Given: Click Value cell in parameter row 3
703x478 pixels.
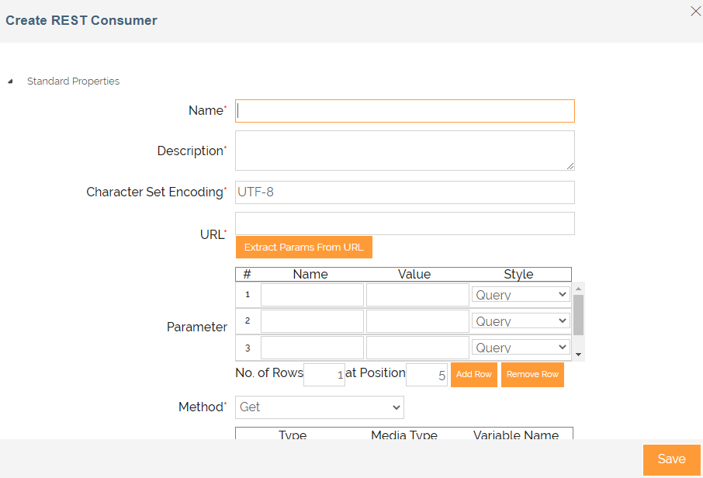Looking at the screenshot, I should pyautogui.click(x=417, y=348).
